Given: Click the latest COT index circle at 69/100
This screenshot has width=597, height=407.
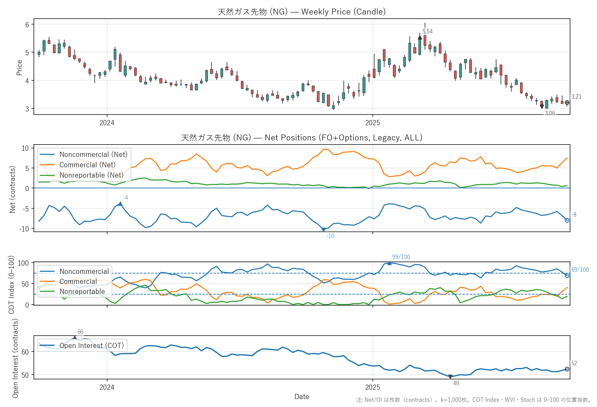Looking at the screenshot, I should pos(567,276).
